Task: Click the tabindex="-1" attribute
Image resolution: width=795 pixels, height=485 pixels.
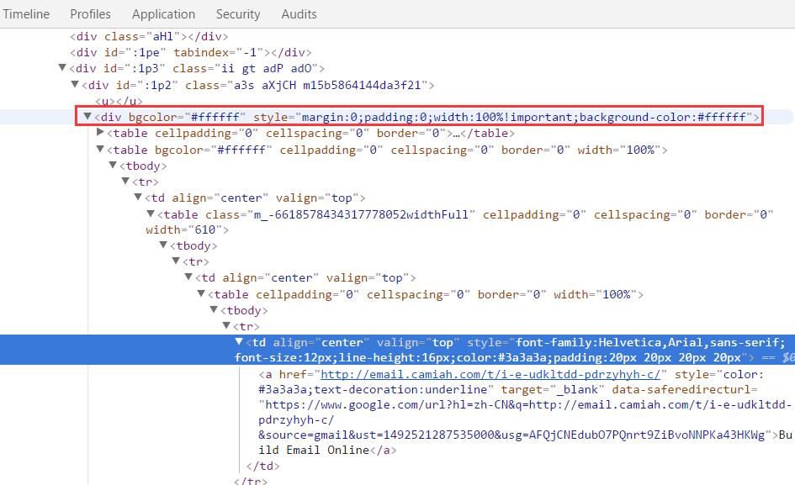Action: 219,52
